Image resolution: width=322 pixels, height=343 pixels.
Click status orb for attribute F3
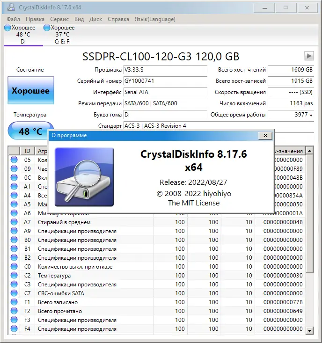click(x=14, y=320)
